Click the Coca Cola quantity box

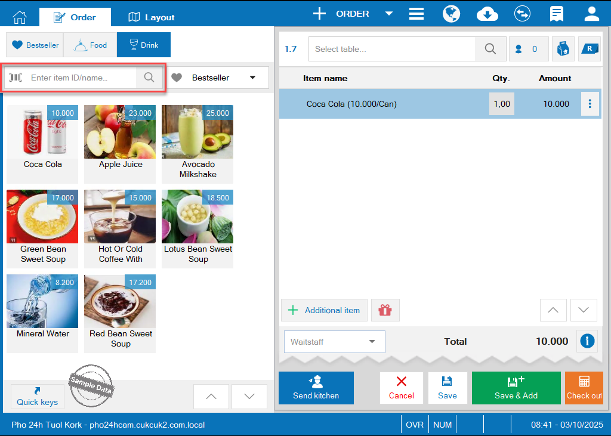pyautogui.click(x=501, y=104)
